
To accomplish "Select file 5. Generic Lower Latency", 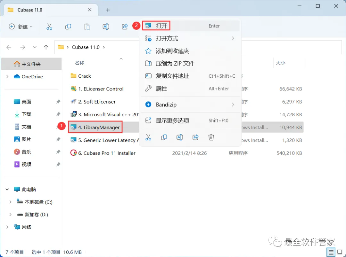I will pos(109,140).
